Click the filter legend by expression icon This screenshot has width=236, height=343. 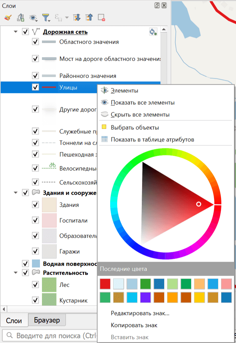coord(58,17)
